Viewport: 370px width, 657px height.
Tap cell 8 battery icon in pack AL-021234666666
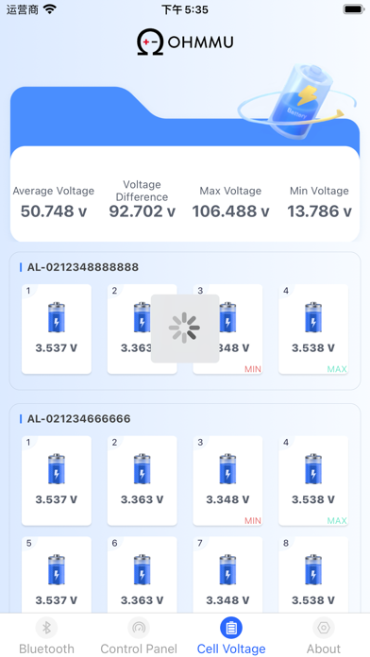[313, 570]
